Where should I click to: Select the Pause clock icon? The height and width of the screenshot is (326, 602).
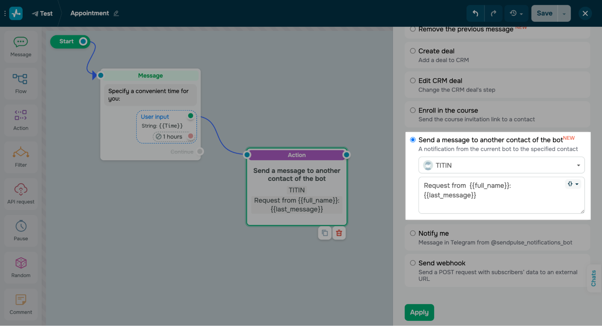pos(20,226)
